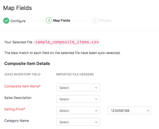Click the sample_composite_items.csv file name
Image resolution: width=159 pixels, height=129 pixels.
click(x=67, y=42)
